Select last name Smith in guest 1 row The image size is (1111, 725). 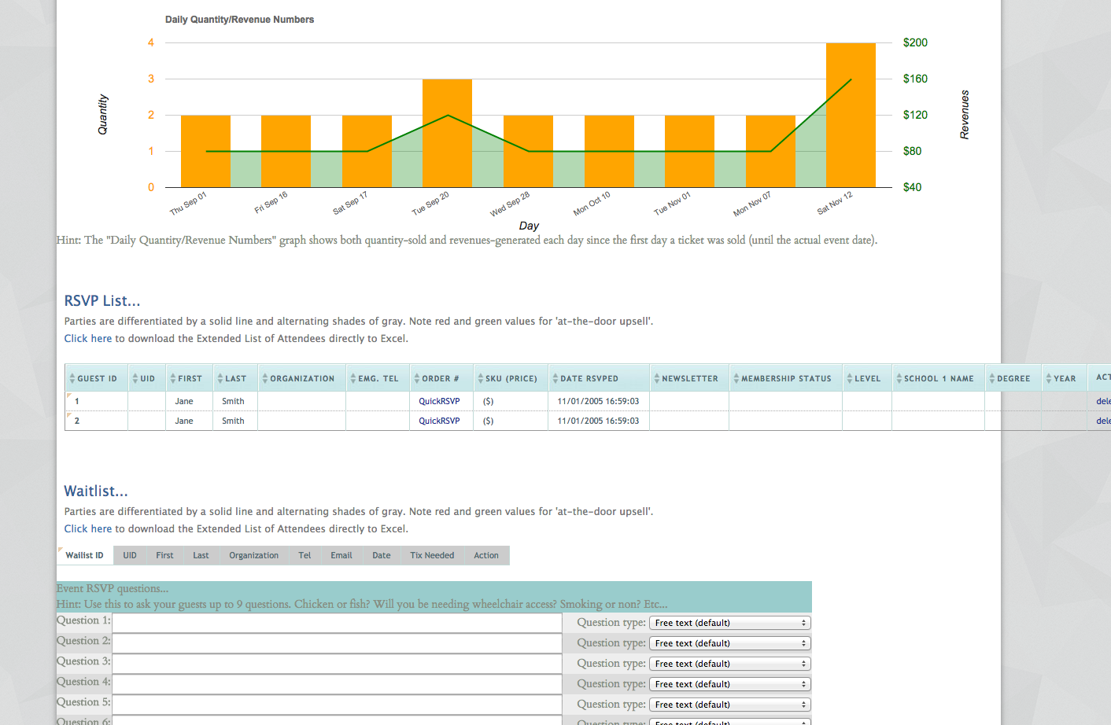tap(233, 401)
